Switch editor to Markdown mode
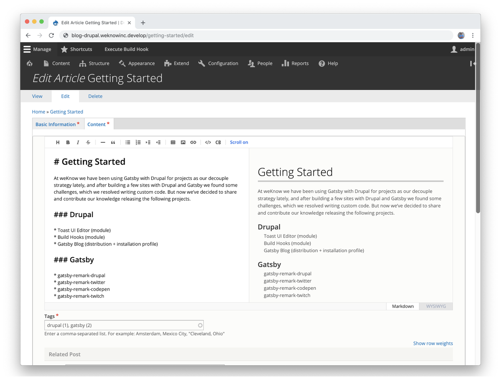The image size is (501, 392). coord(403,306)
